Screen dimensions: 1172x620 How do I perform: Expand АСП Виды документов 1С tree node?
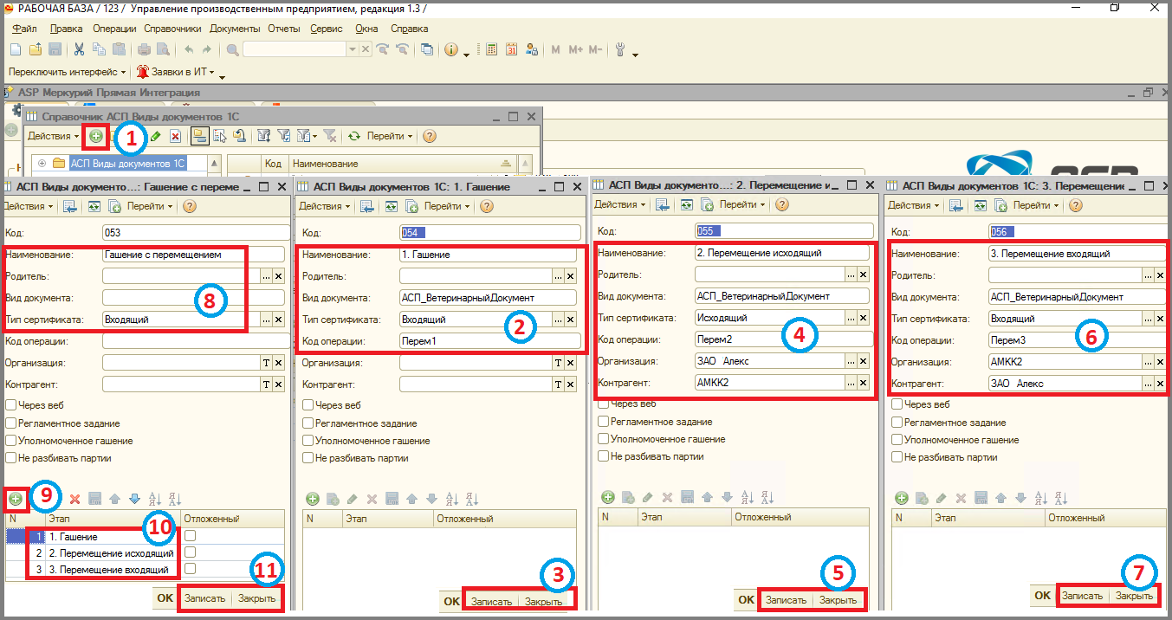42,163
